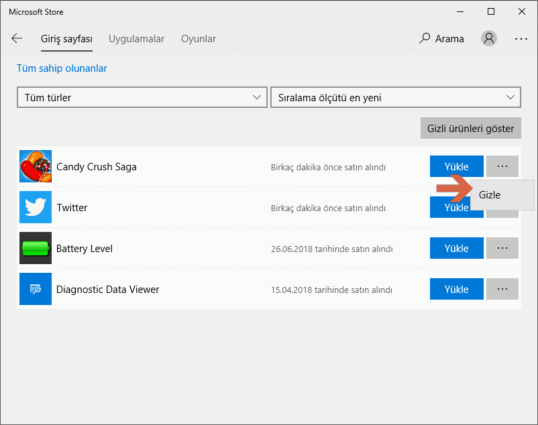Install Candy Crush Saga with Yükle
The height and width of the screenshot is (425, 538).
click(457, 166)
